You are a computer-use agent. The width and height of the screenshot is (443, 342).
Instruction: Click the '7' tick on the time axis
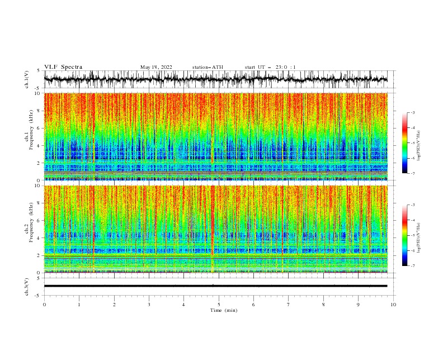point(289,305)
